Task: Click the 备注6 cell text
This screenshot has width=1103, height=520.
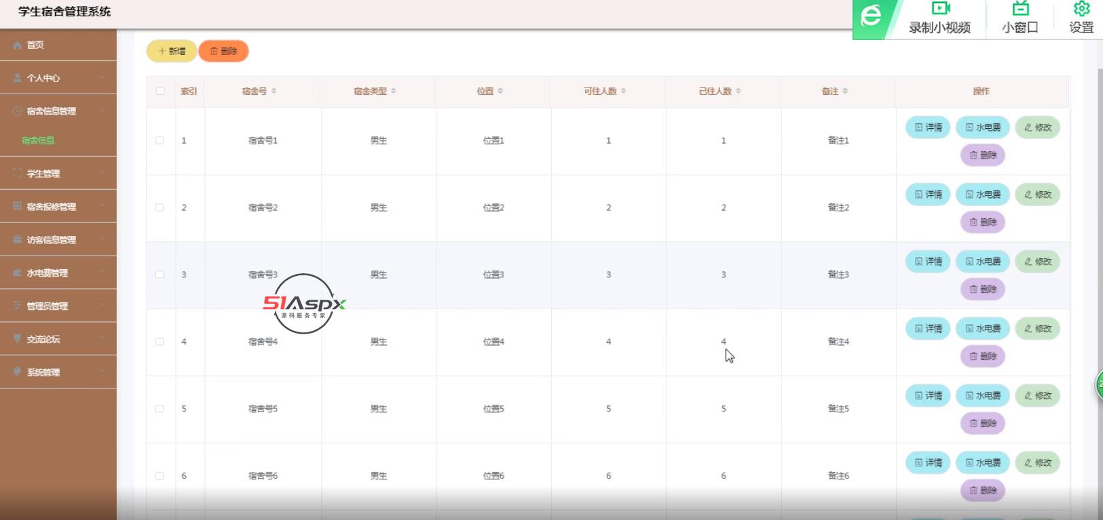Action: [x=838, y=476]
